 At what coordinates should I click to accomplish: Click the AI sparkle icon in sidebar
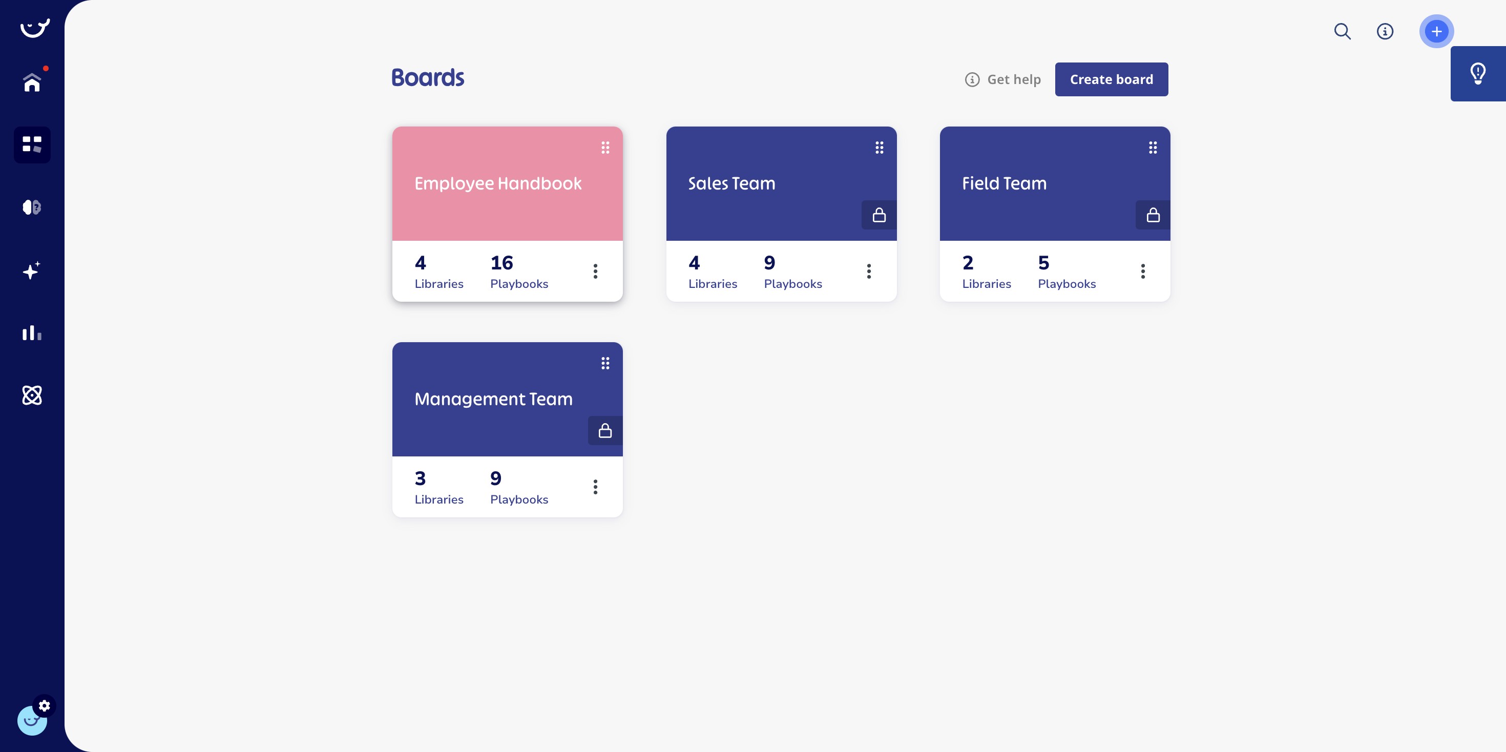32,271
